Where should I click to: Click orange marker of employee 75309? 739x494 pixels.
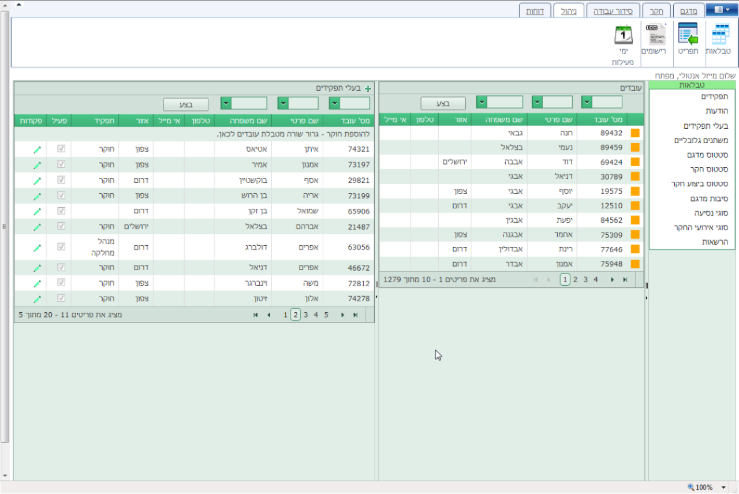[x=635, y=235]
